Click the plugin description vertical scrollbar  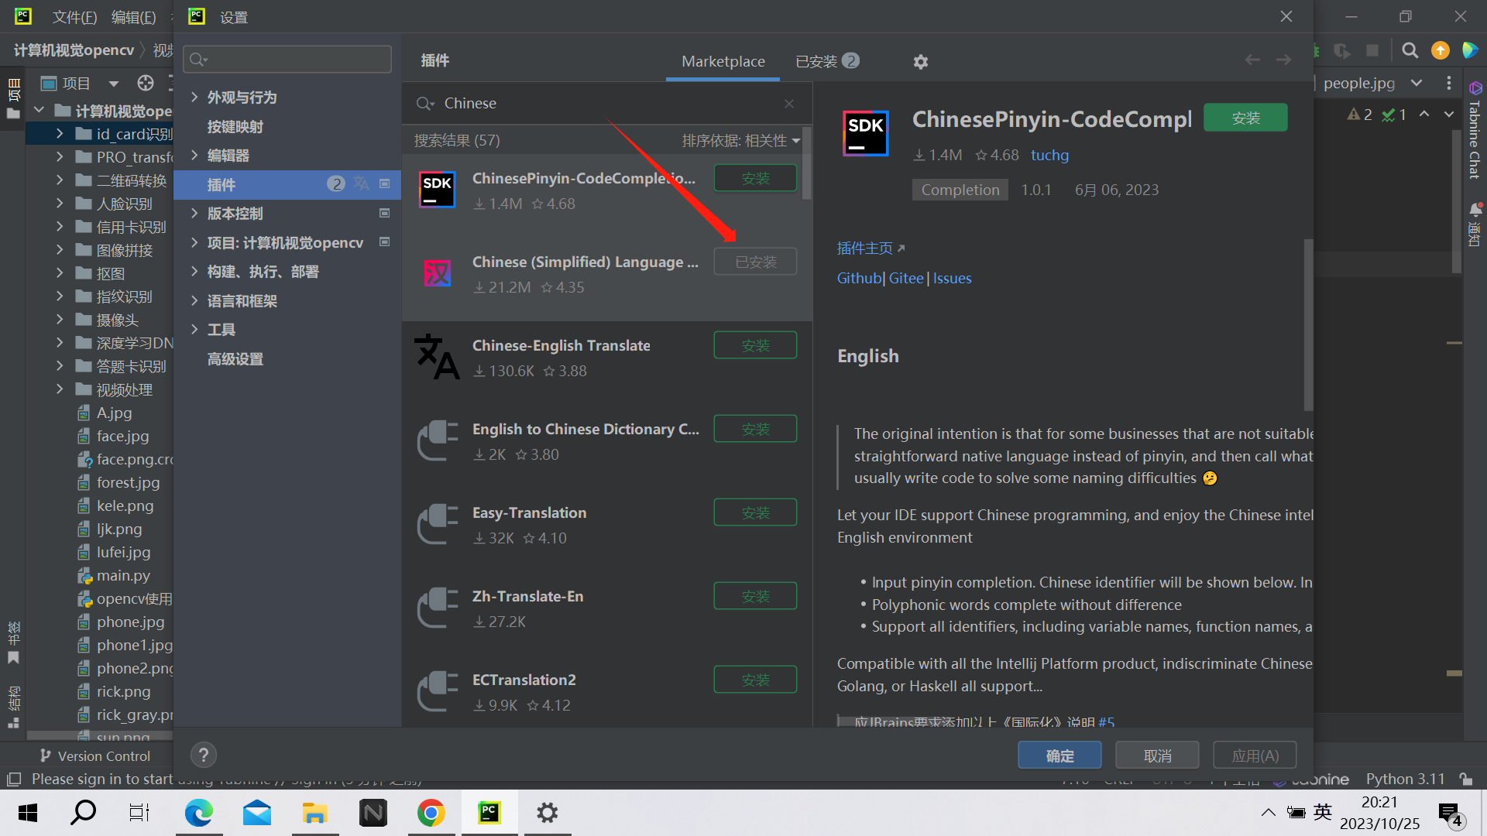pos(1308,325)
